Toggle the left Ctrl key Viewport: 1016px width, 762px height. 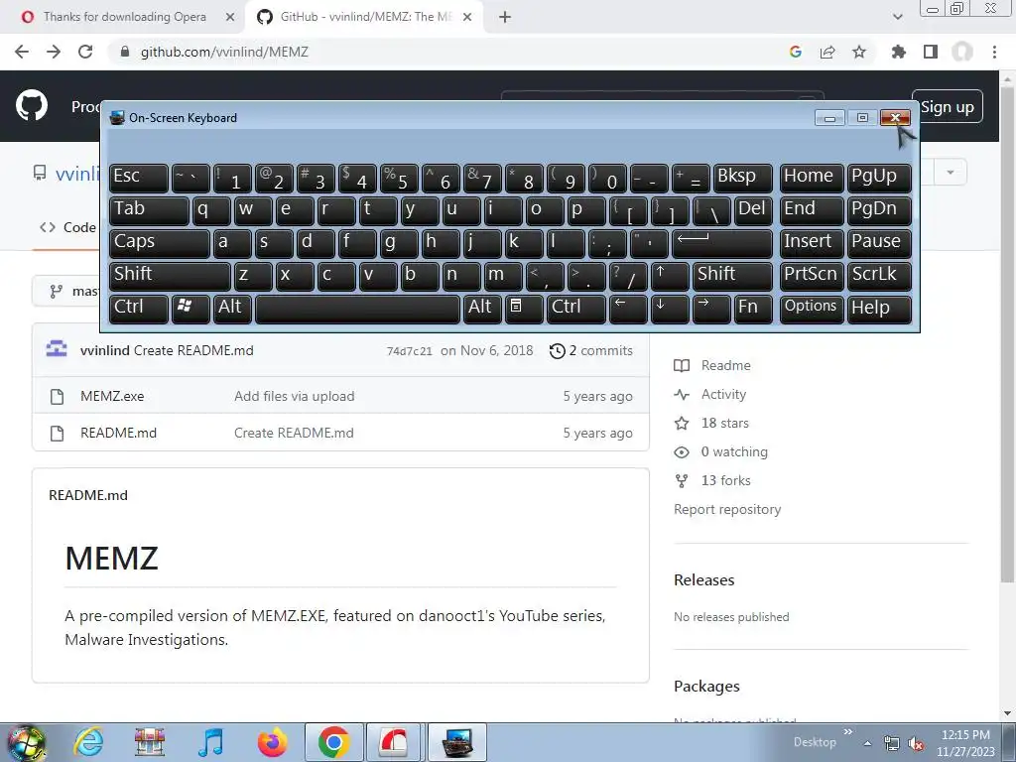tap(139, 308)
